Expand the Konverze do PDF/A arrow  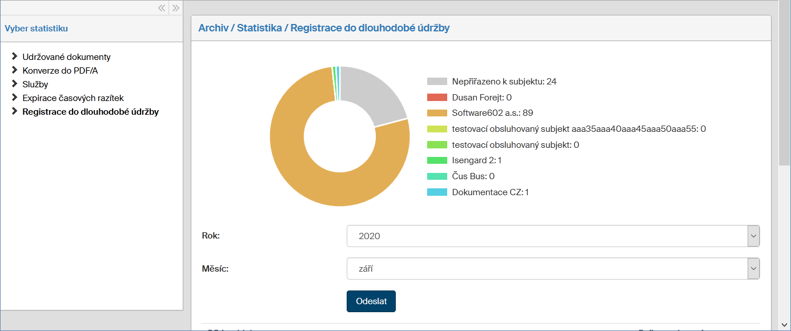click(x=14, y=70)
